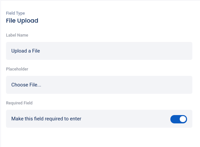
Task: Place cursor after 'Choose File...' text
Action: 42,85
